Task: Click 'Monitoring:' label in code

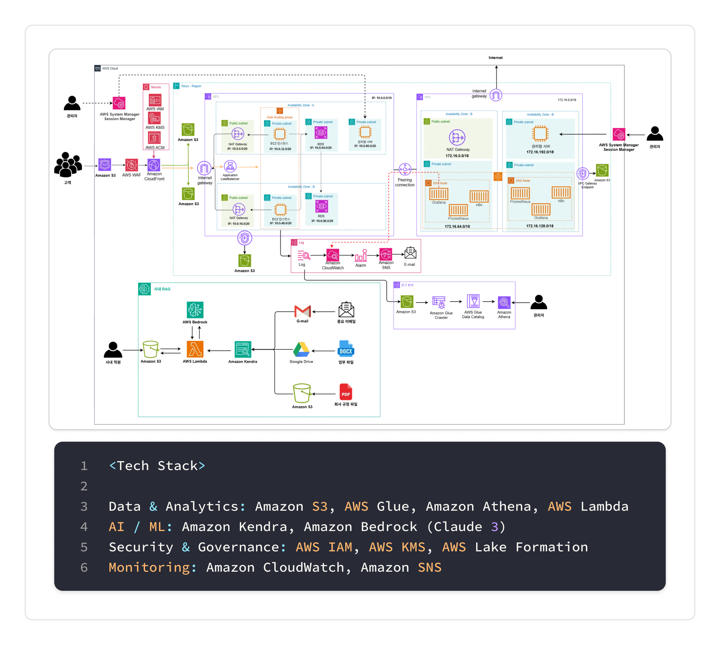Action: 153,567
